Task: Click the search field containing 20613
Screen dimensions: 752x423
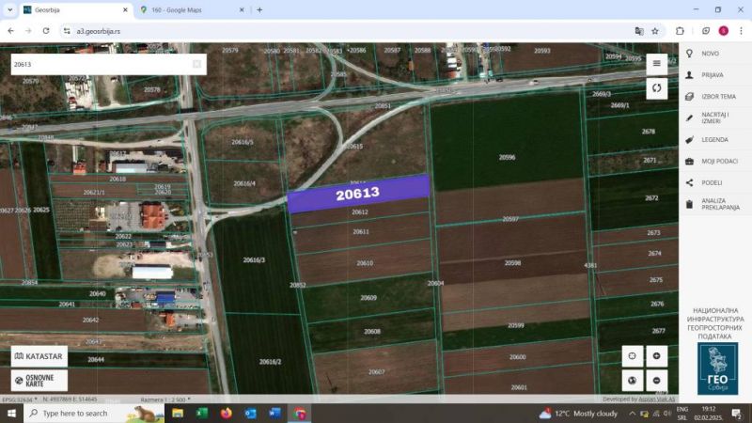Action: [99, 64]
